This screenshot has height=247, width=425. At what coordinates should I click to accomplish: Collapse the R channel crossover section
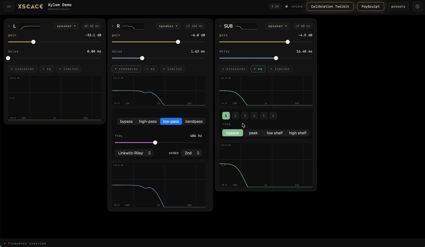(x=126, y=69)
